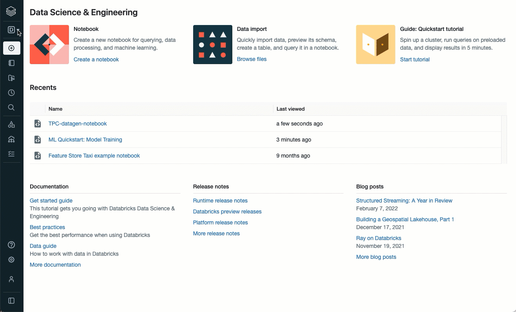Screen dimensions: 516x312
Task: Open Workspace from the sidebar
Action: coord(11,63)
